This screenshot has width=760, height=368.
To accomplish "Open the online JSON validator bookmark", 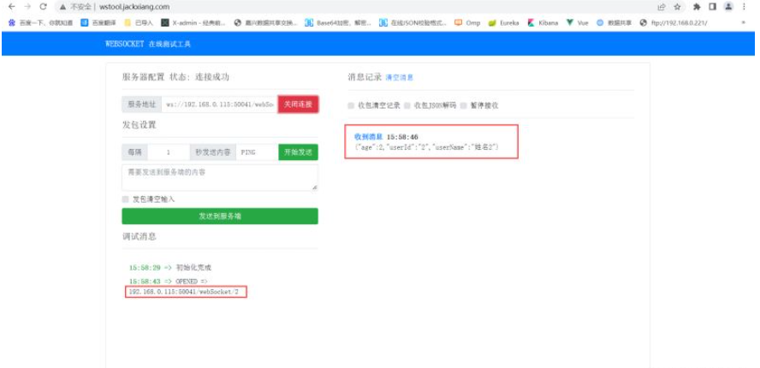I will pos(413,23).
